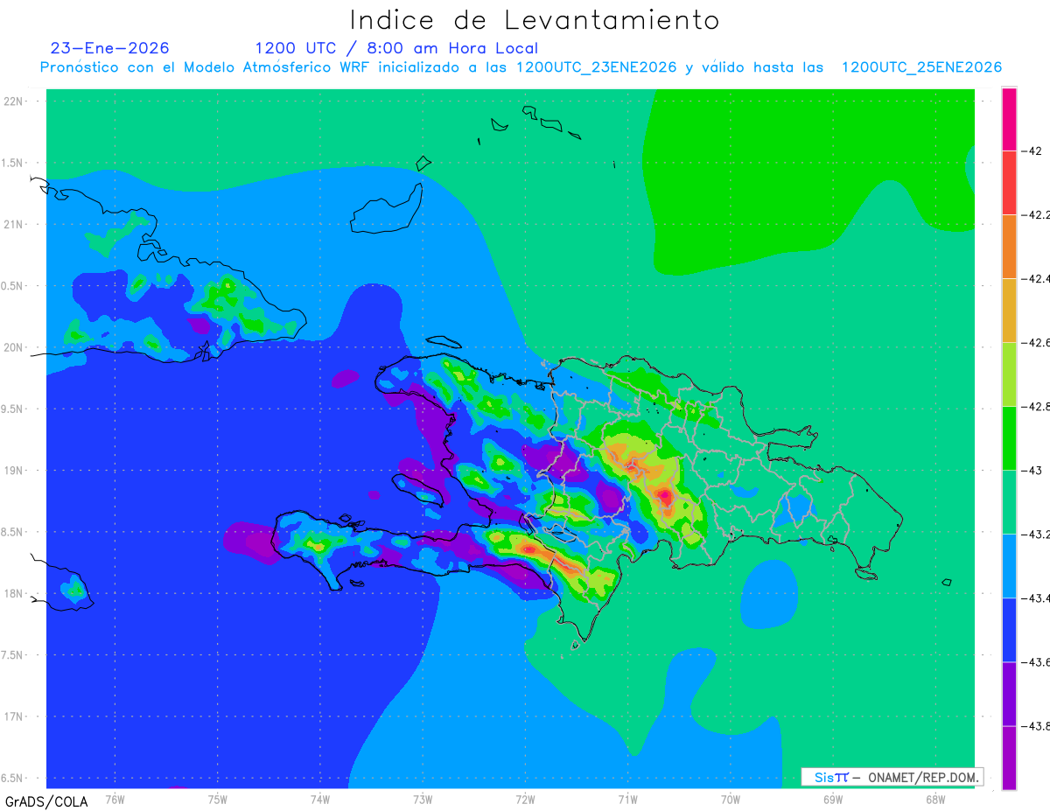Viewport: 1050px width, 811px height.
Task: Click the "18N" latitude label
Action: point(14,593)
